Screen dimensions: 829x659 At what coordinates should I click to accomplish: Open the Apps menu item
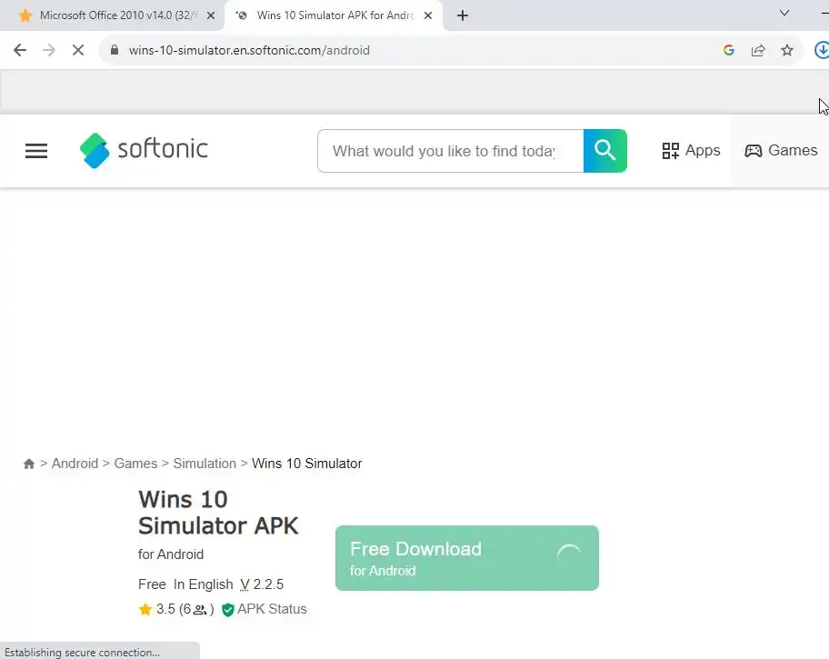691,151
